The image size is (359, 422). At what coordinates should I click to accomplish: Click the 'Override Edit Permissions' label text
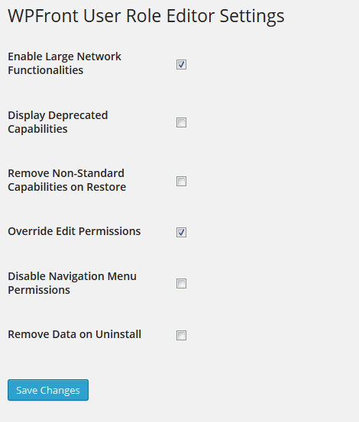(x=74, y=231)
